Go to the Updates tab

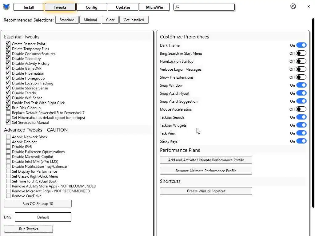tap(123, 7)
